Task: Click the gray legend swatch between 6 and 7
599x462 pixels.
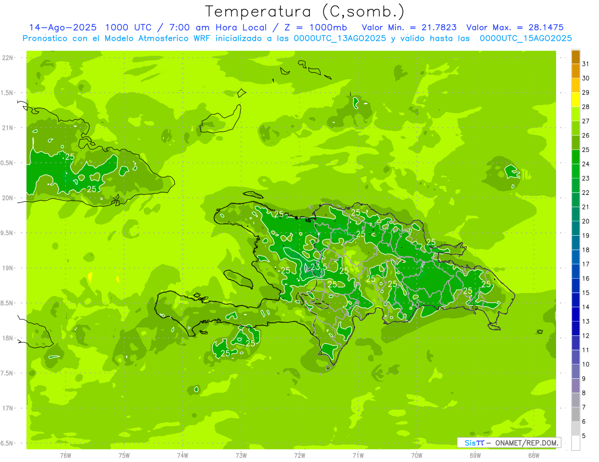Action: pos(576,414)
